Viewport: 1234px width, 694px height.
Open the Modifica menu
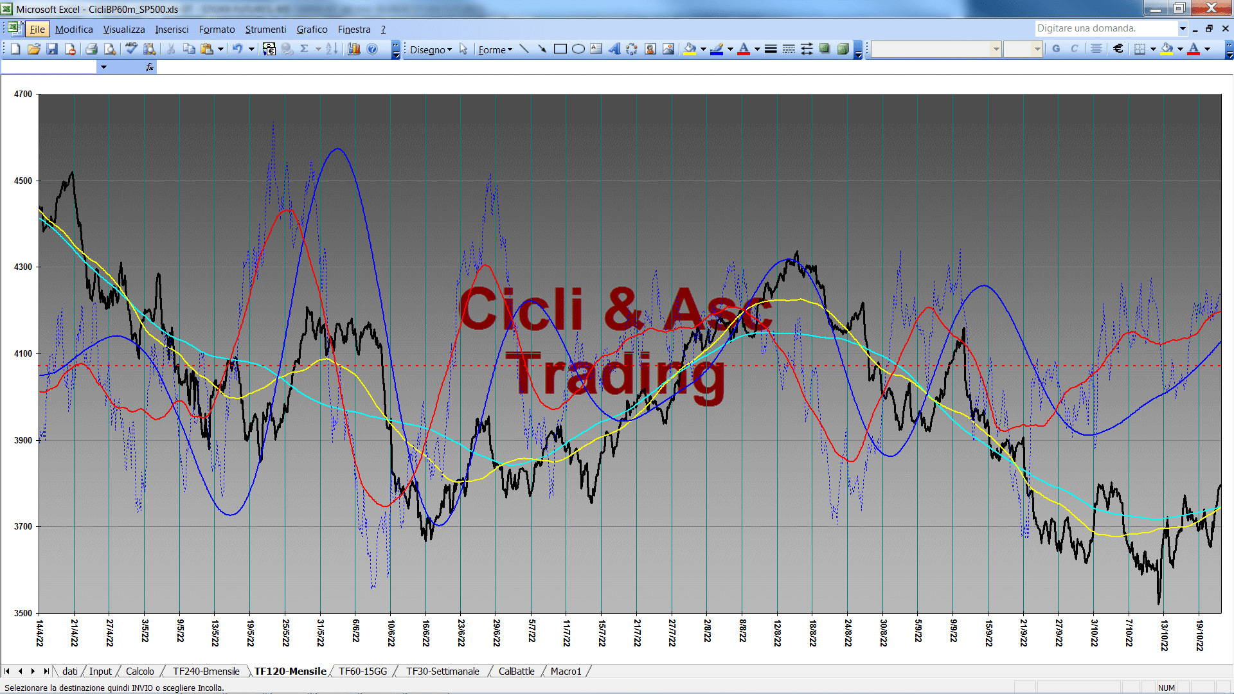pos(74,30)
